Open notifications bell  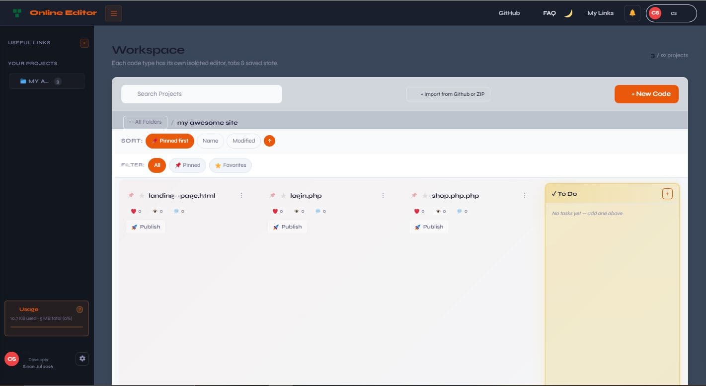click(x=632, y=13)
